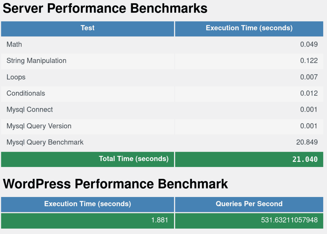Select the Math value 0.049
327x234 pixels.
coord(309,44)
